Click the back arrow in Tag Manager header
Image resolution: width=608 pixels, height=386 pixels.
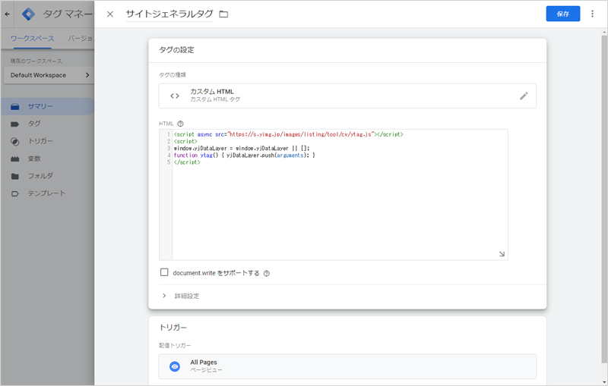(x=7, y=14)
